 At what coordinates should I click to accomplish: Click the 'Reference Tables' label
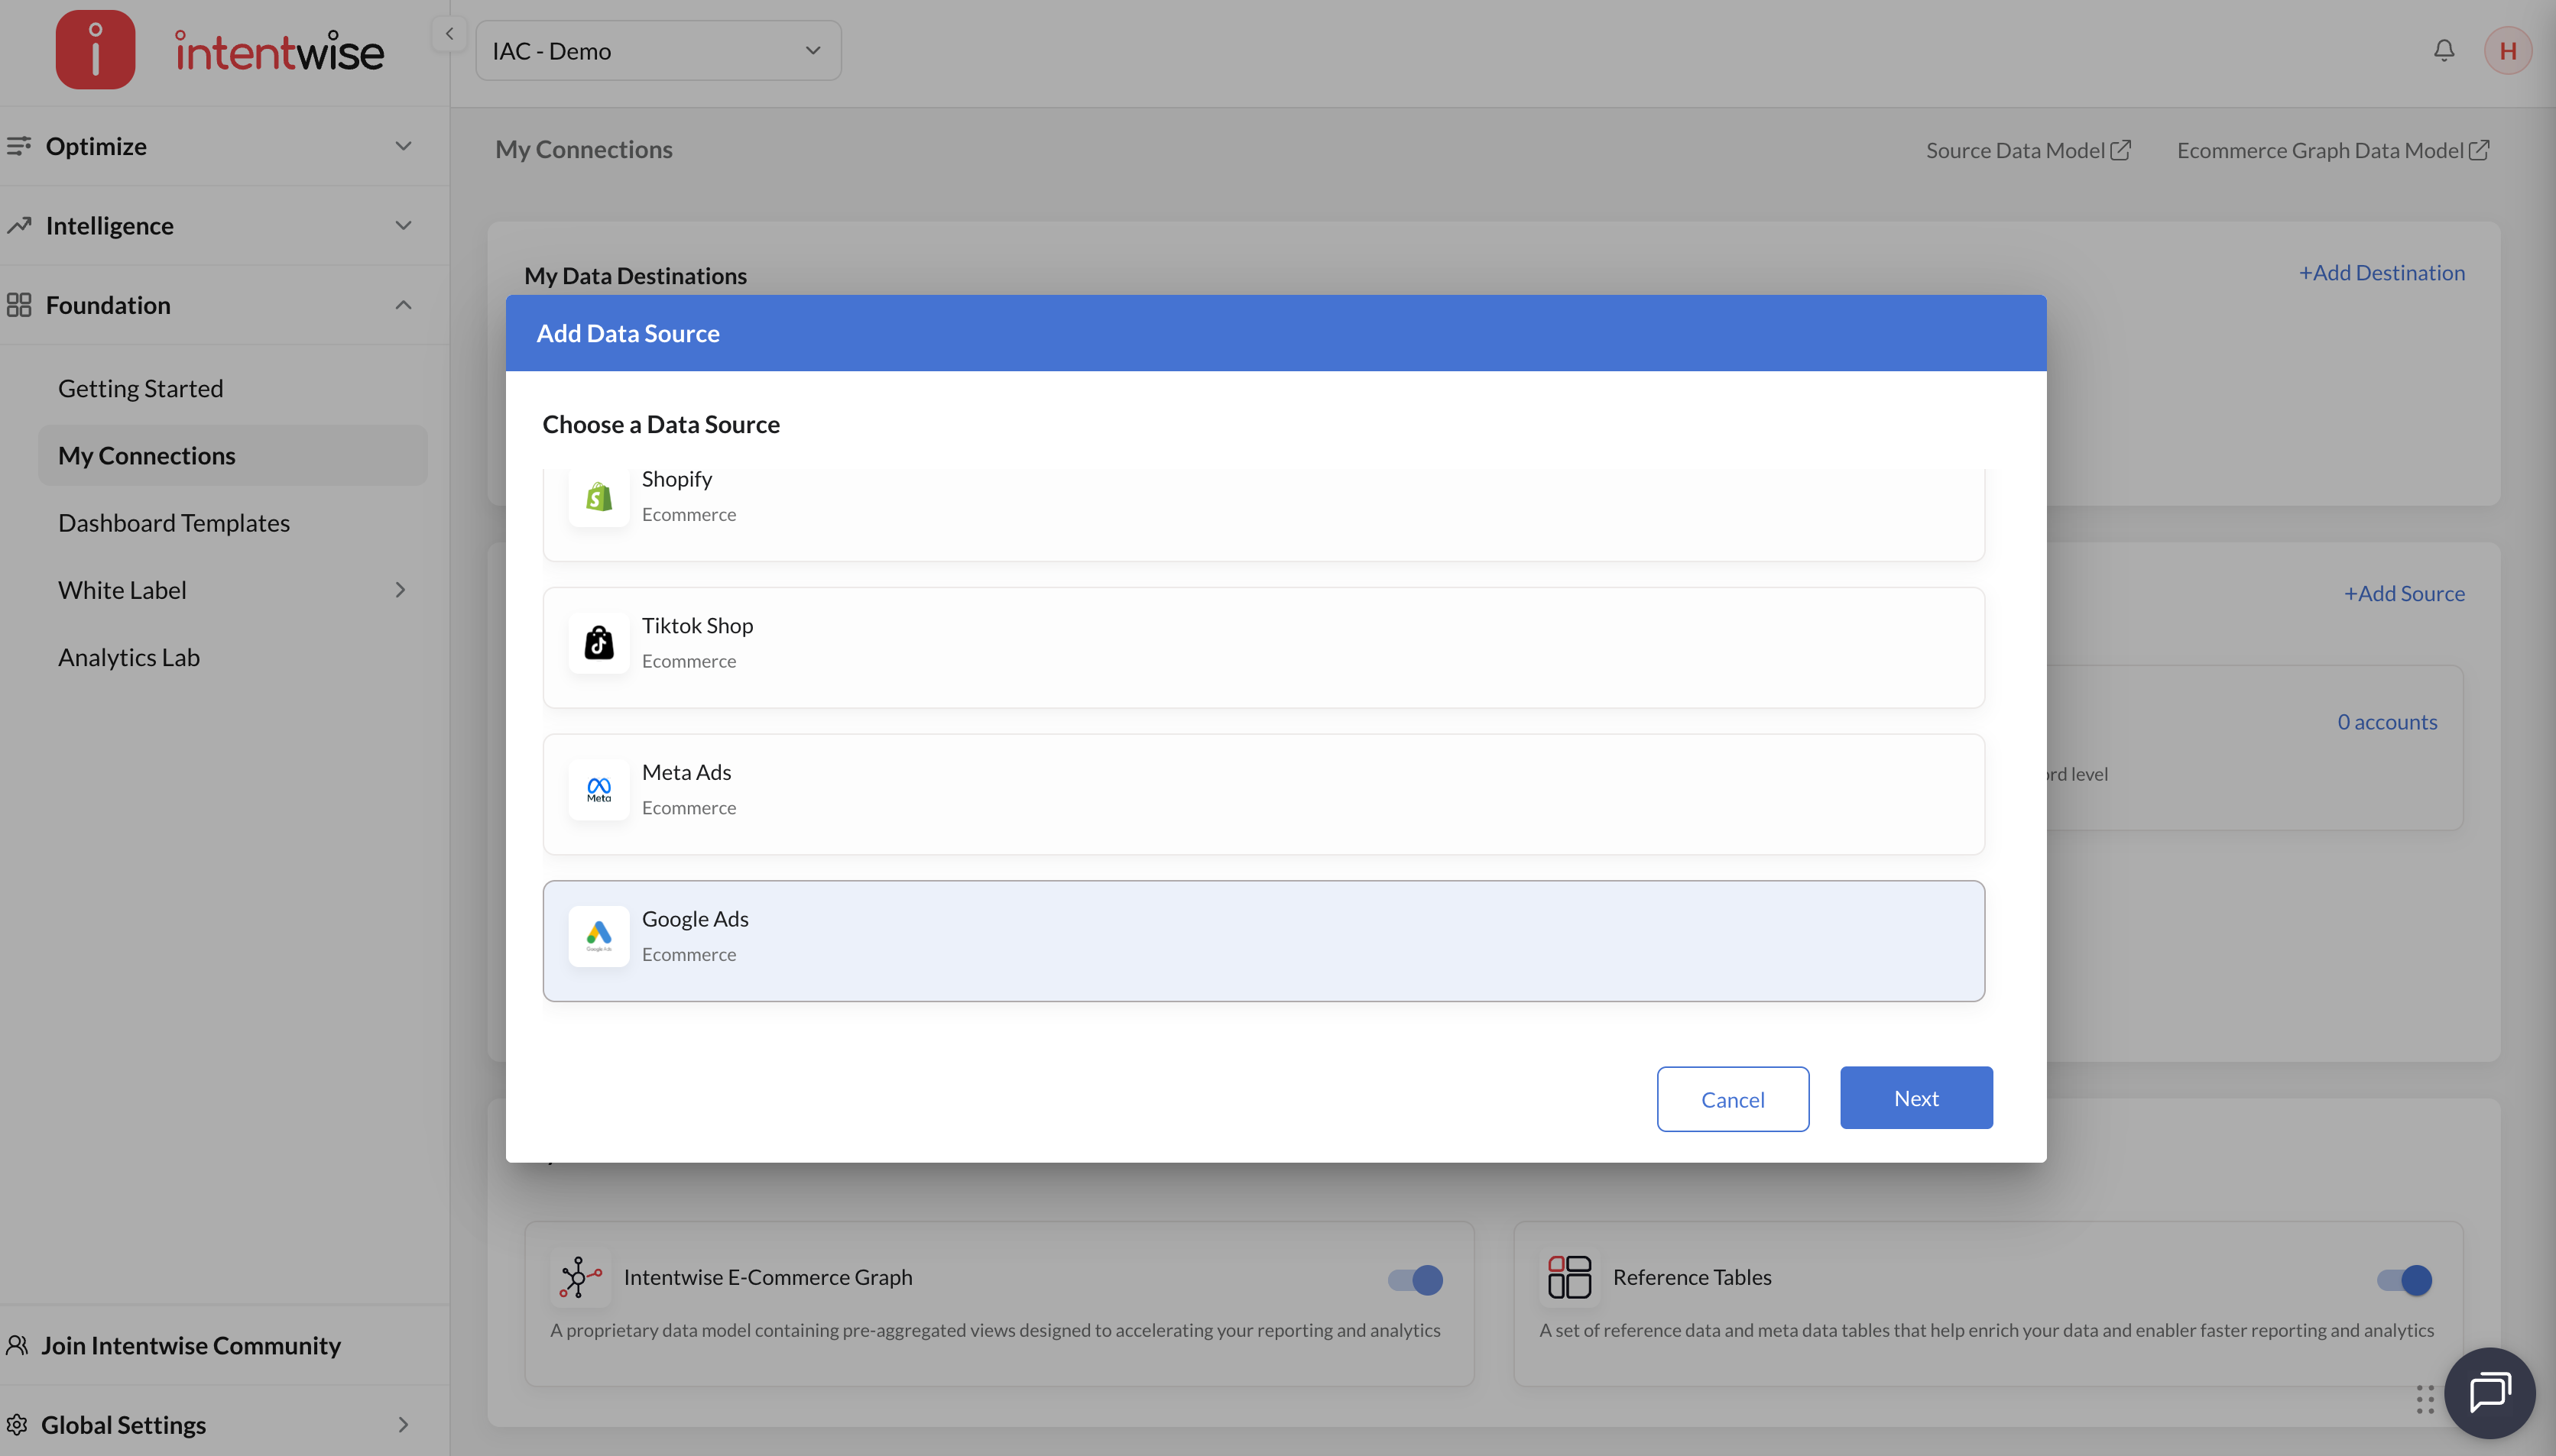pos(1692,1277)
